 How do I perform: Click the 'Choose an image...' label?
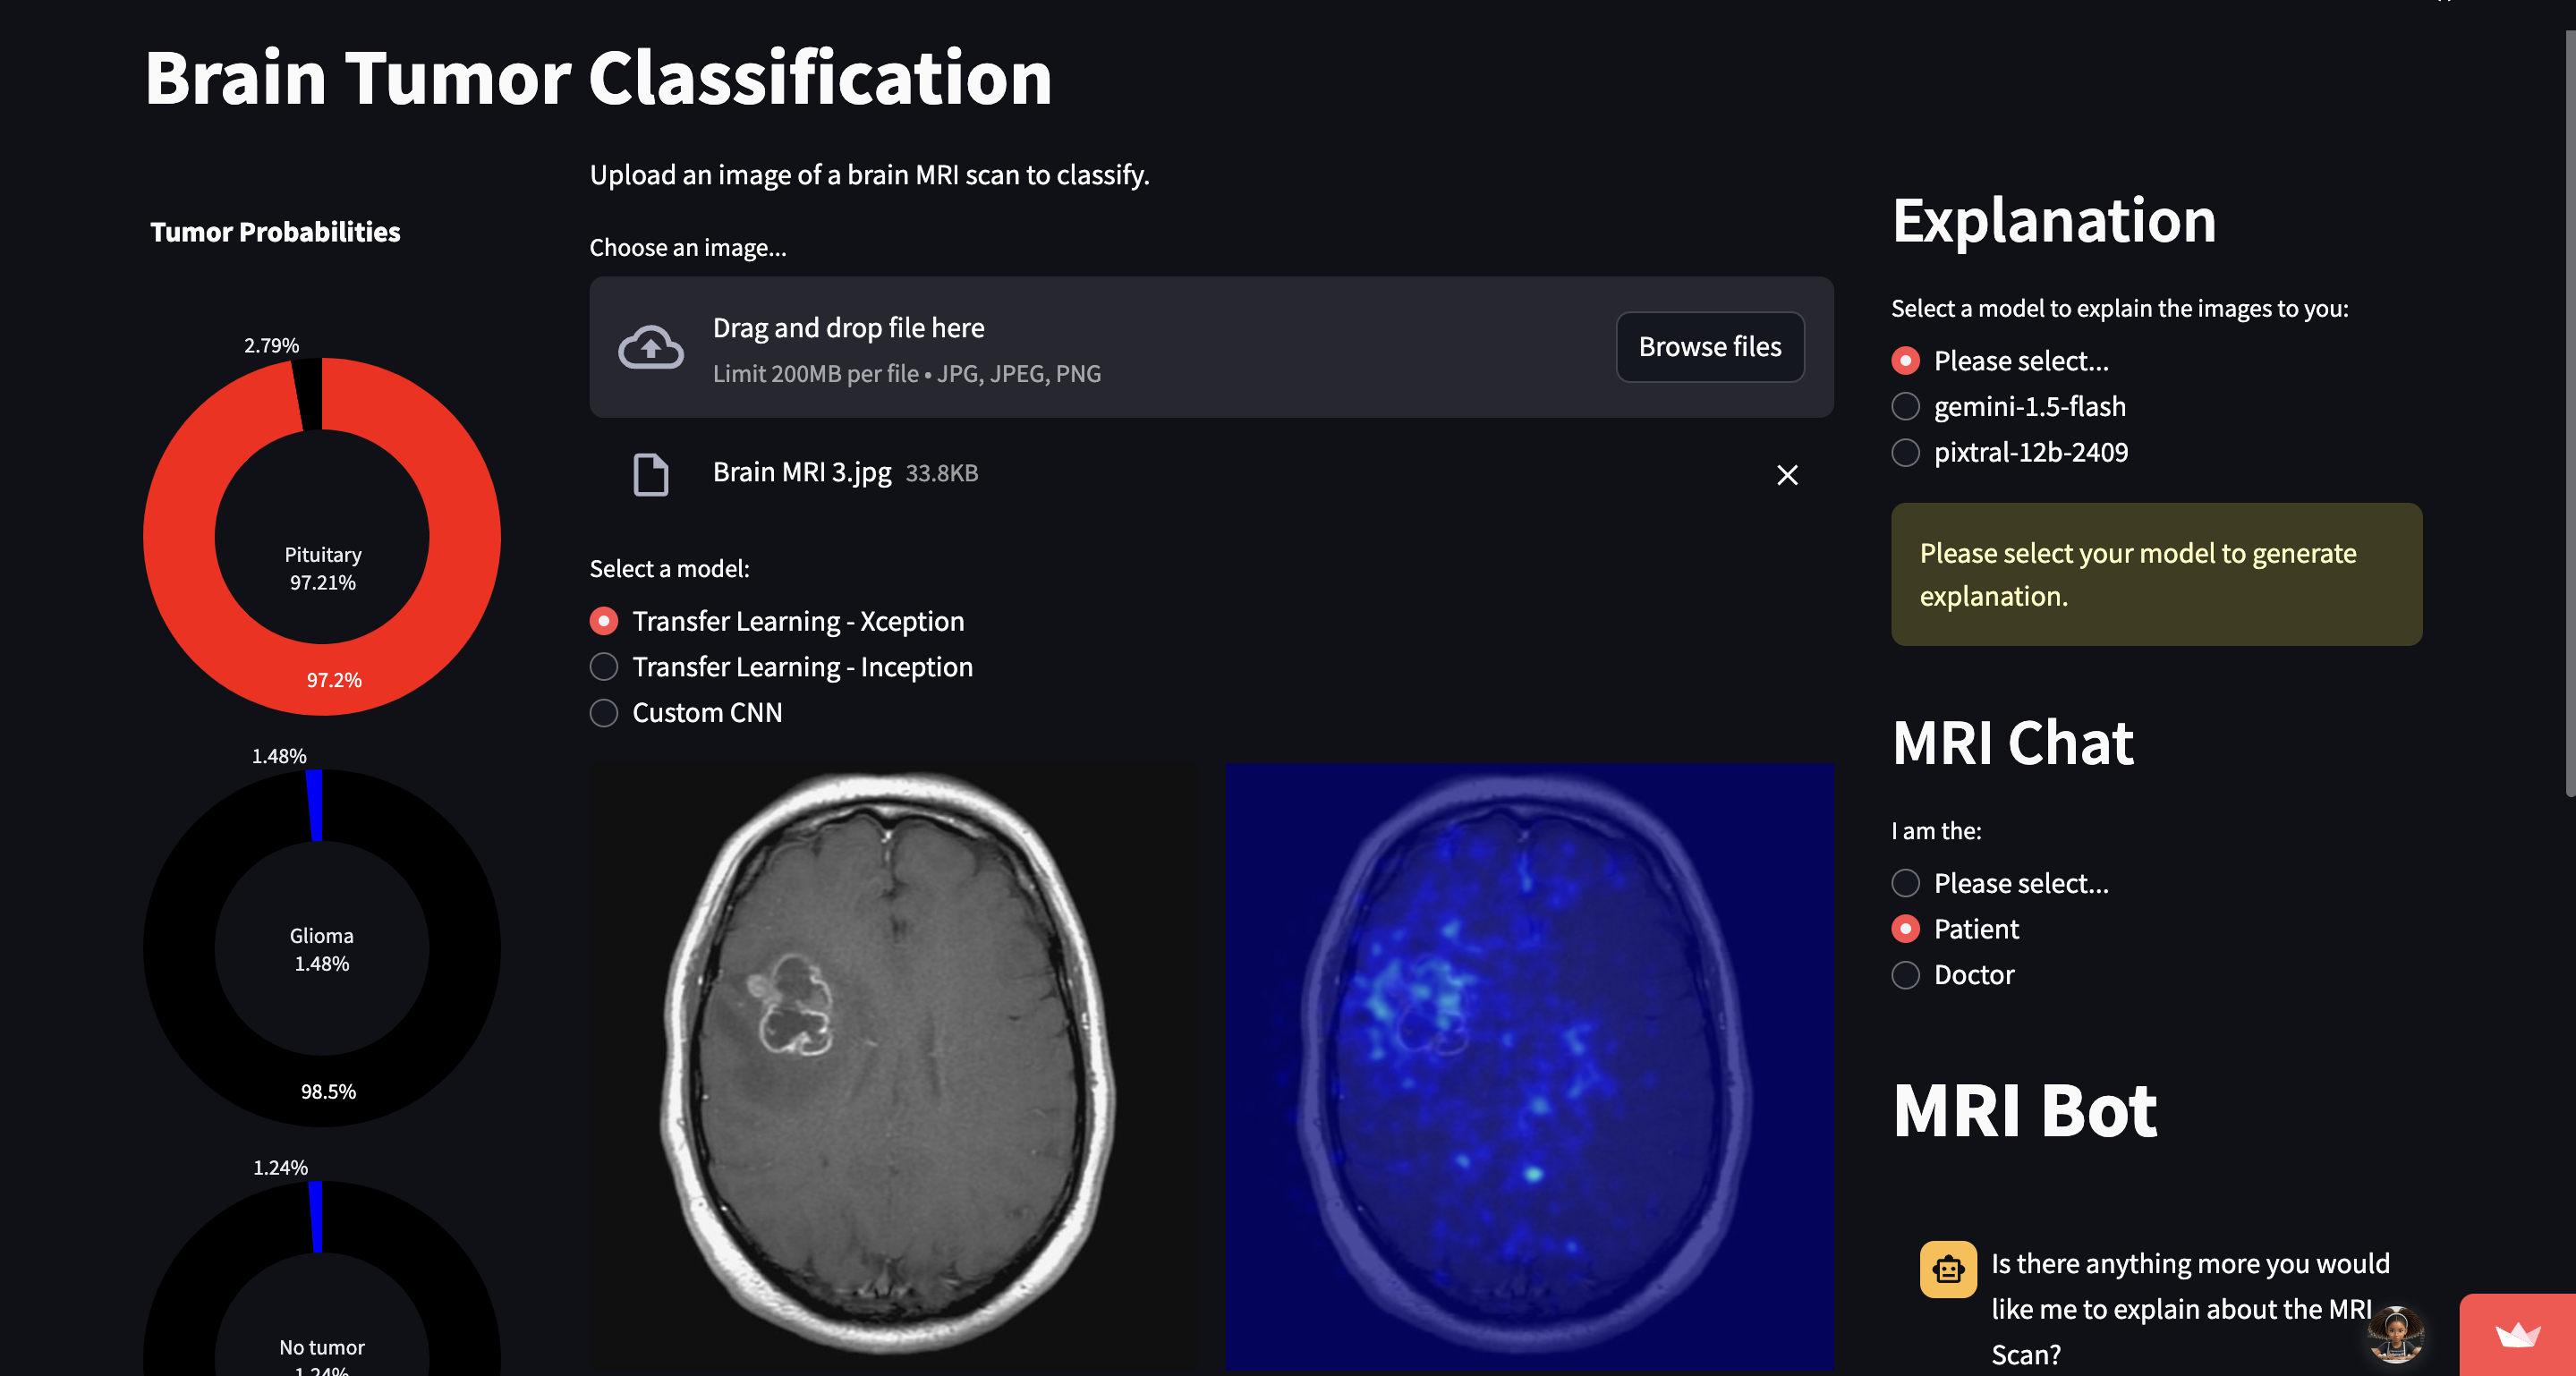tap(688, 248)
